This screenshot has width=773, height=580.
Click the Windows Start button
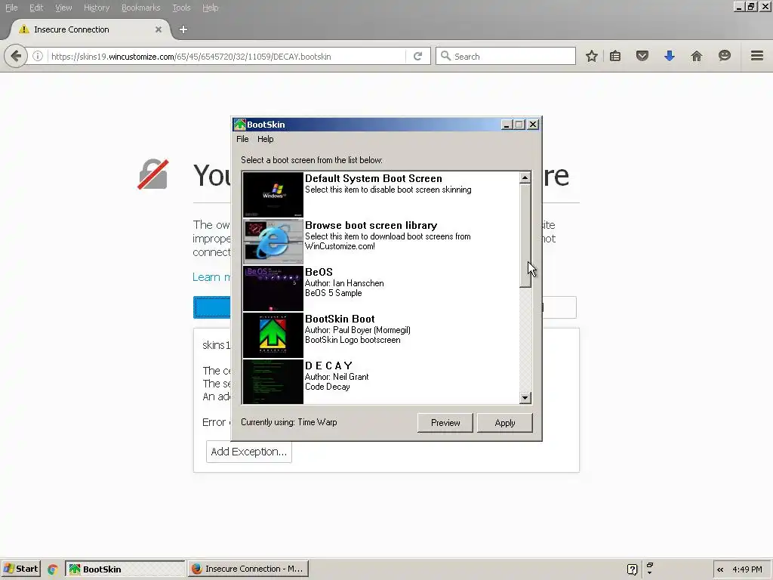20,569
